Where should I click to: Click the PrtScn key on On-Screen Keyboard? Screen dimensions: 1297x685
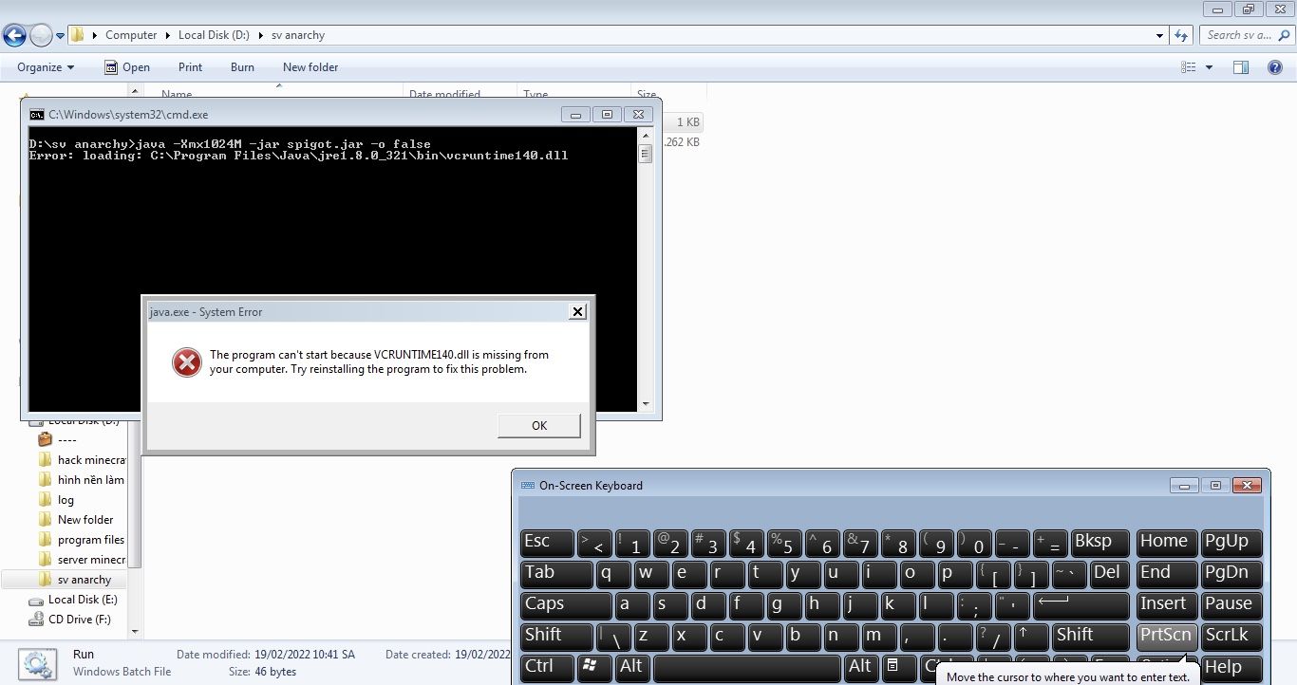pyautogui.click(x=1166, y=636)
